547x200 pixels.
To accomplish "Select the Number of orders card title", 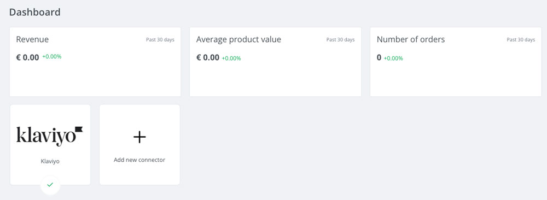I will click(x=411, y=39).
